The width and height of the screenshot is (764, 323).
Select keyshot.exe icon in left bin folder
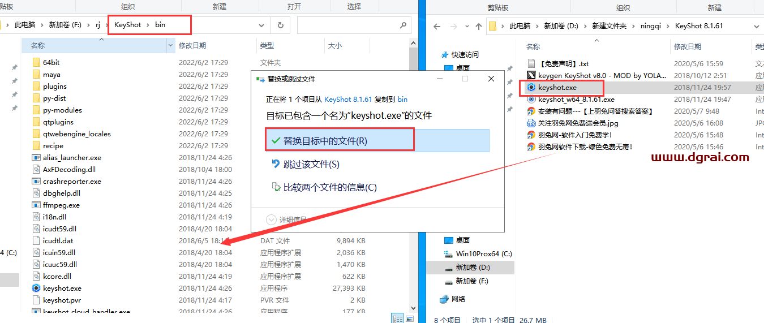(x=36, y=288)
